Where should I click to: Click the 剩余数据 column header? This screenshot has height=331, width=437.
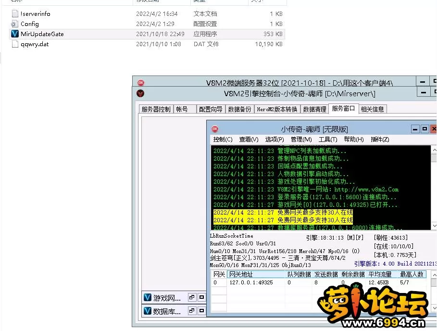pyautogui.click(x=353, y=274)
